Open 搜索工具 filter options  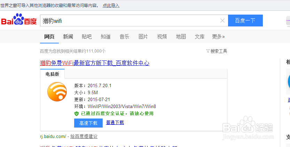click(x=217, y=51)
